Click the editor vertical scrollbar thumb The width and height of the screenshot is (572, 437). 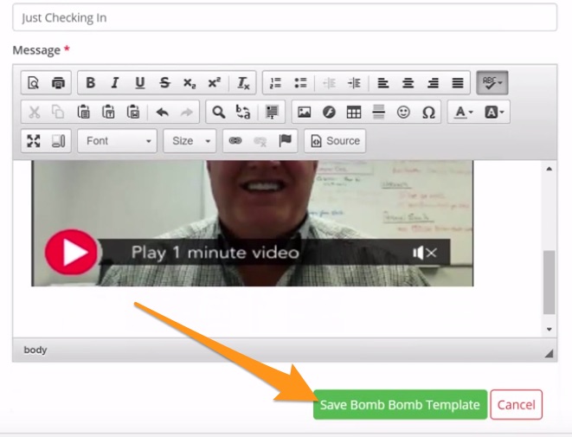click(549, 282)
